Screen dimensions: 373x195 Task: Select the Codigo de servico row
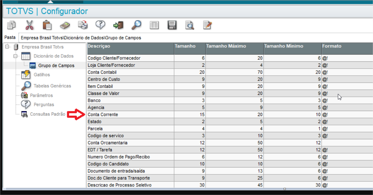pos(230,136)
